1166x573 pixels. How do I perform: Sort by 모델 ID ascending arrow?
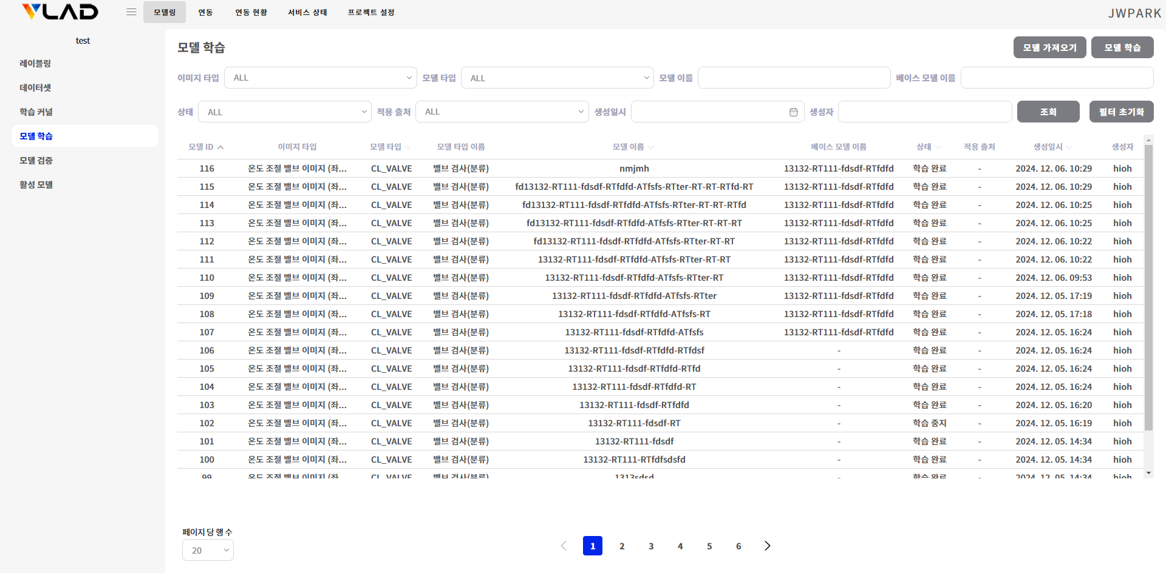click(x=220, y=147)
